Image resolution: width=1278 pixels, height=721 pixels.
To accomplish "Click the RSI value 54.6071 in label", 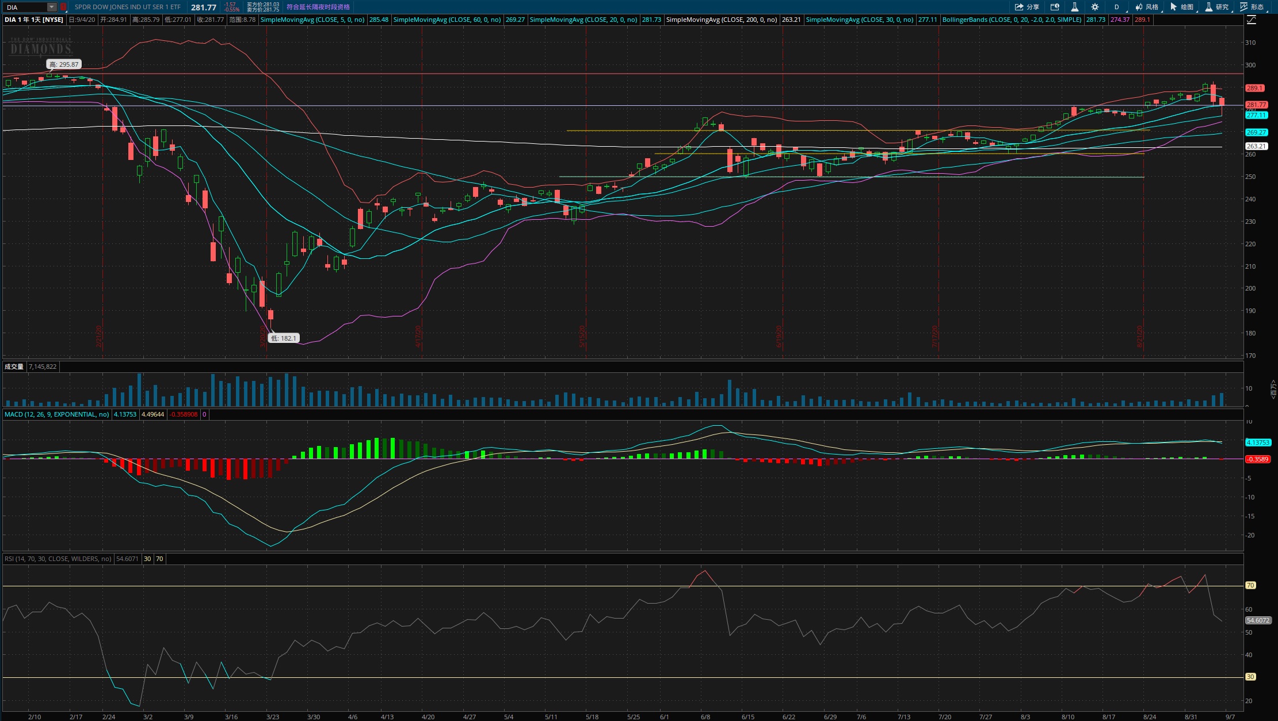I will point(127,559).
